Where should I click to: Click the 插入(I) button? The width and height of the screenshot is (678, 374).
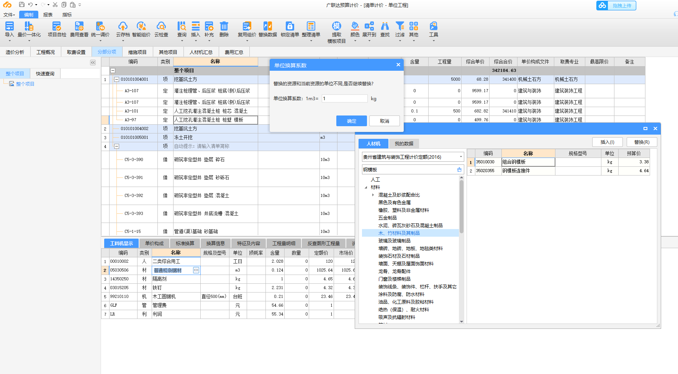(608, 142)
